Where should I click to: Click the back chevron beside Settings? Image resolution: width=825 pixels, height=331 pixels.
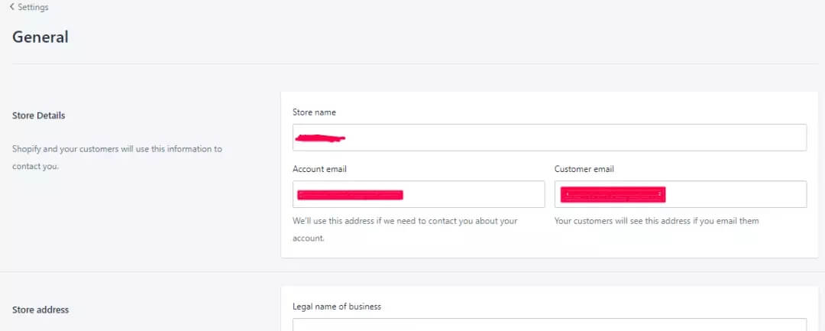point(11,7)
